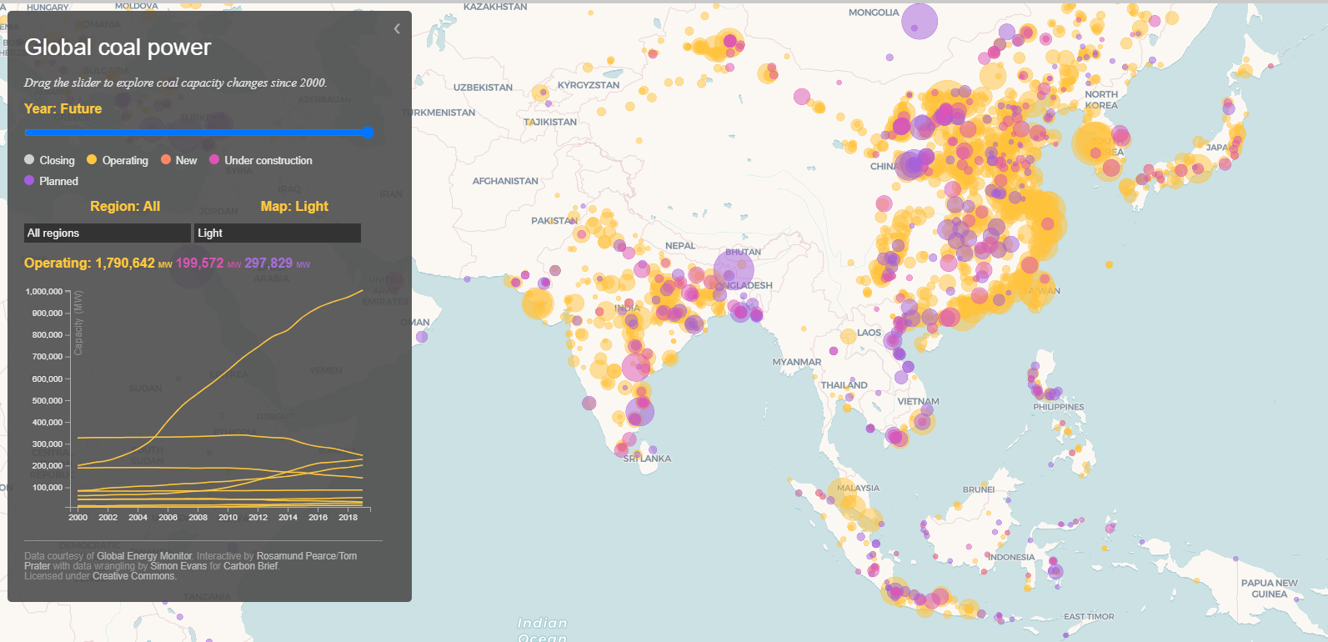This screenshot has height=642, width=1328.
Task: Toggle the Planned legend dot
Action: click(29, 180)
